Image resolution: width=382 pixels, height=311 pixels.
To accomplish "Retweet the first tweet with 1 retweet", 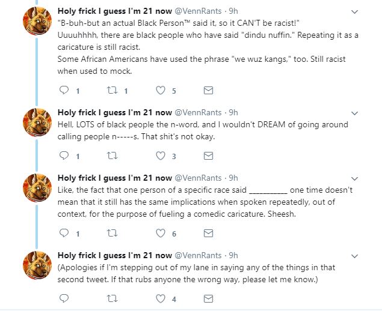I will pos(112,91).
